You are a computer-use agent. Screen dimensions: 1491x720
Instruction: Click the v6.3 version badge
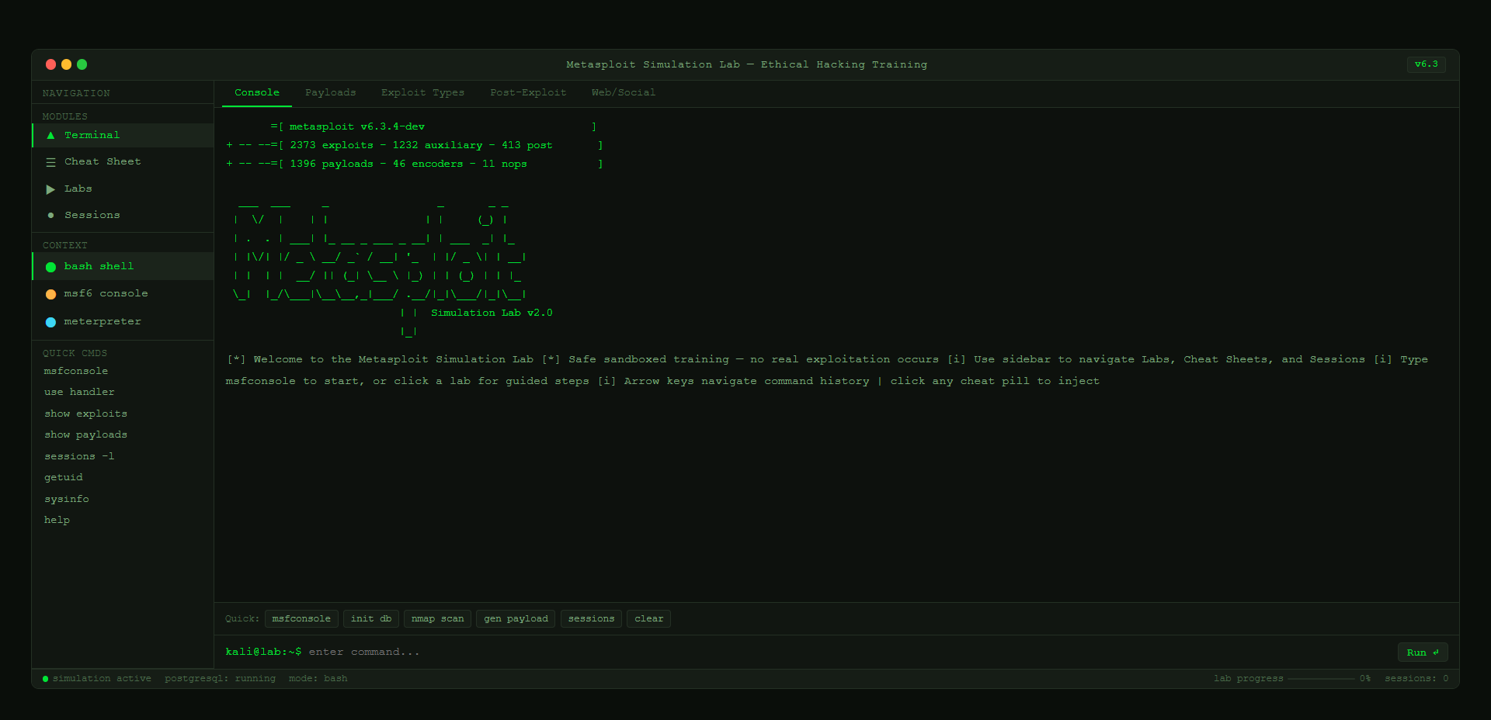[1426, 64]
